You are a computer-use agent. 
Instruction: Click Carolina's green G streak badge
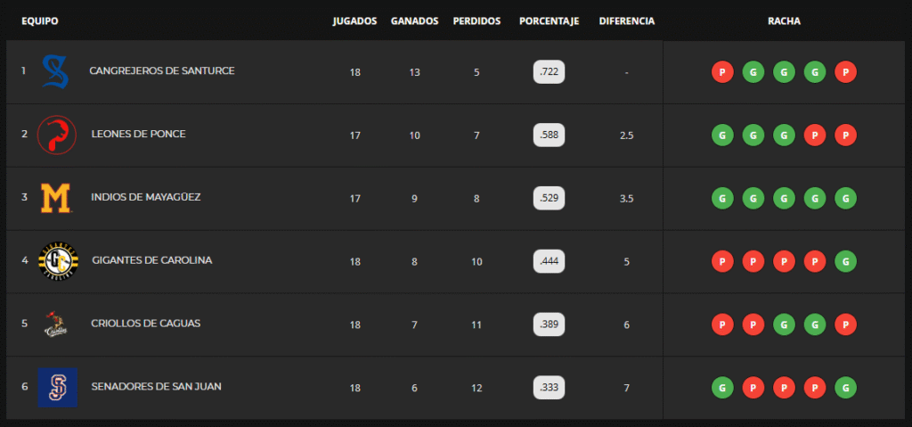[x=845, y=261]
